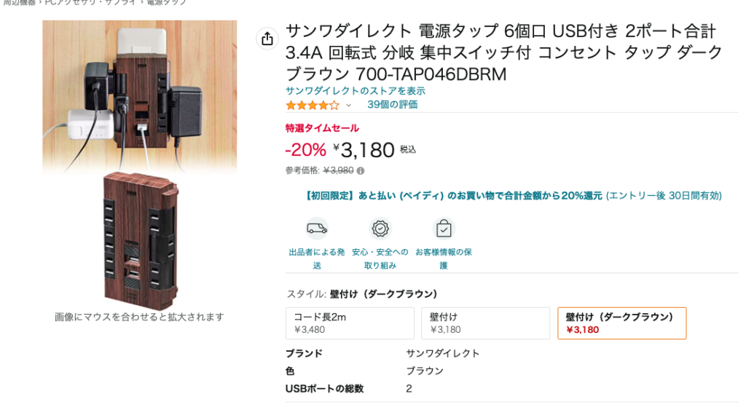The height and width of the screenshot is (407, 746).
Task: Click the safety badge icon
Action: [x=380, y=229]
